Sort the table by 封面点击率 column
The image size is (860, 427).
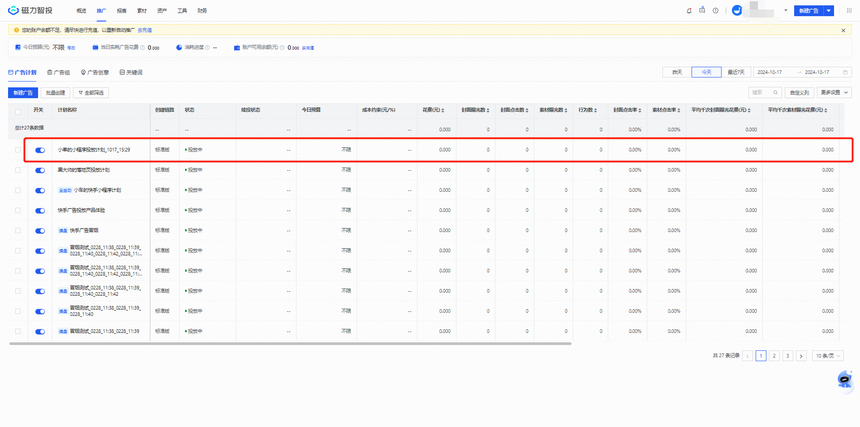(x=640, y=110)
